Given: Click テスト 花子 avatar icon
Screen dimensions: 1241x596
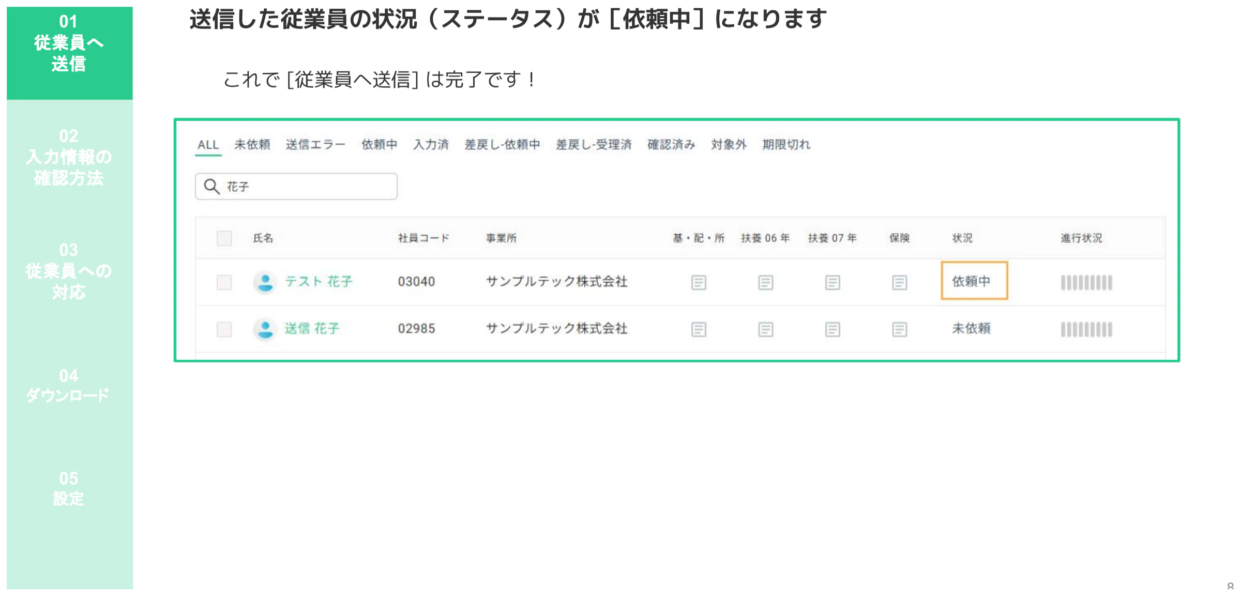Looking at the screenshot, I should pyautogui.click(x=265, y=282).
